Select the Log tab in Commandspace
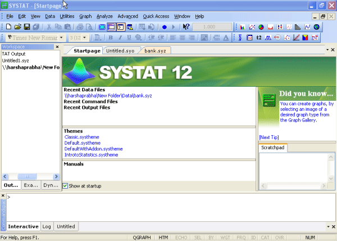 (47, 226)
